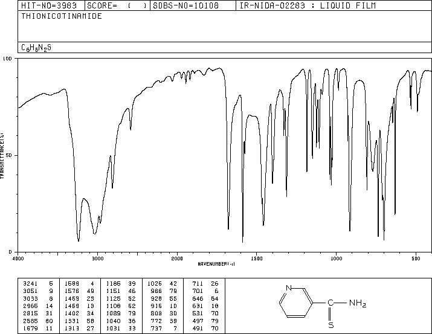432x334 pixels.
Task: Click the 1000 tick label on x-axis
Action: click(336, 259)
